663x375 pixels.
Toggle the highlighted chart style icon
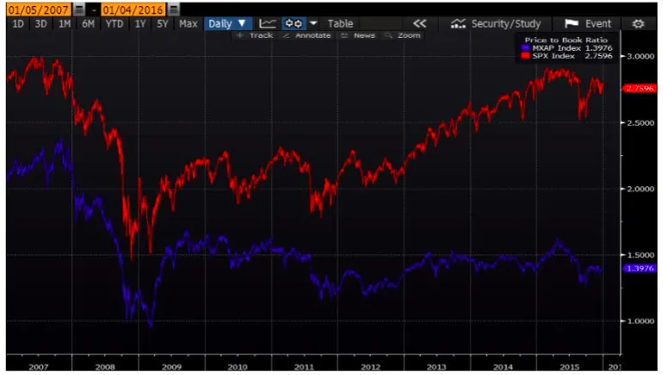click(x=294, y=23)
